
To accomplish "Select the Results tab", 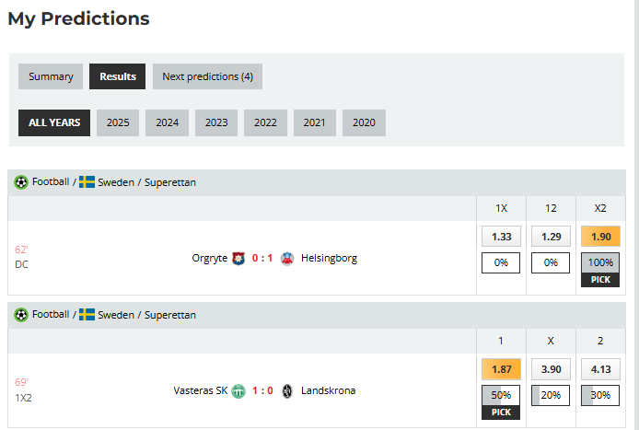I will [117, 76].
